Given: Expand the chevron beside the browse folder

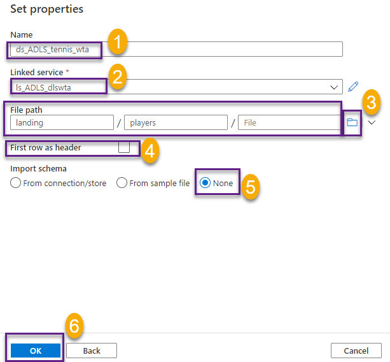Looking at the screenshot, I should pyautogui.click(x=372, y=122).
